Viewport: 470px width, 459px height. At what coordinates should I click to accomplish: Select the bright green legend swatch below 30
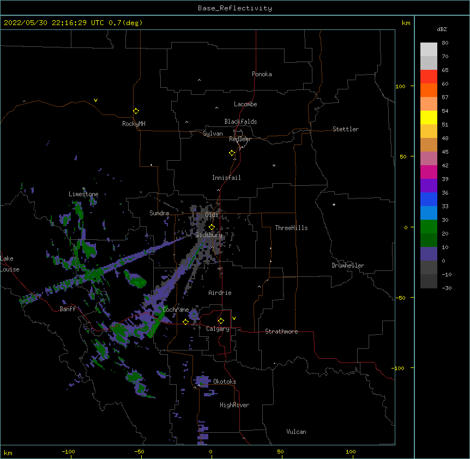pos(429,227)
